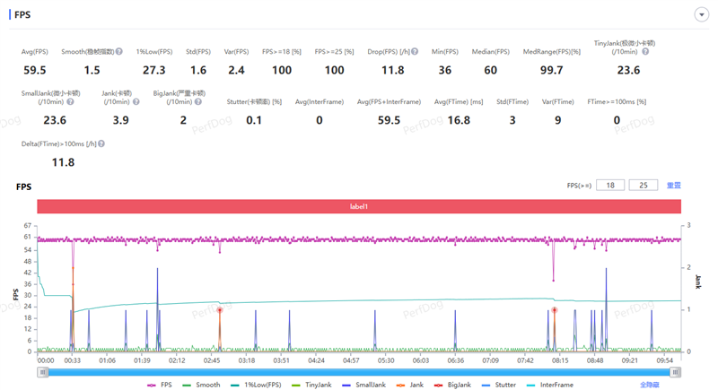Open help icon for SmallJank metric
The image size is (718, 390).
pyautogui.click(x=70, y=101)
